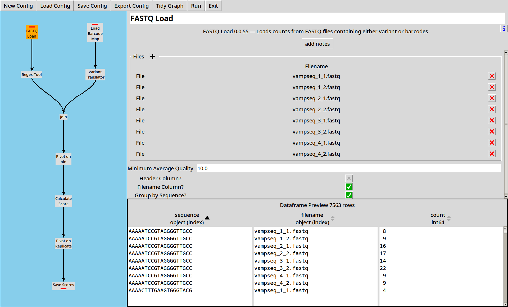Click the settings panel scrollbar up arrow
This screenshot has width=508, height=307.
[x=506, y=52]
